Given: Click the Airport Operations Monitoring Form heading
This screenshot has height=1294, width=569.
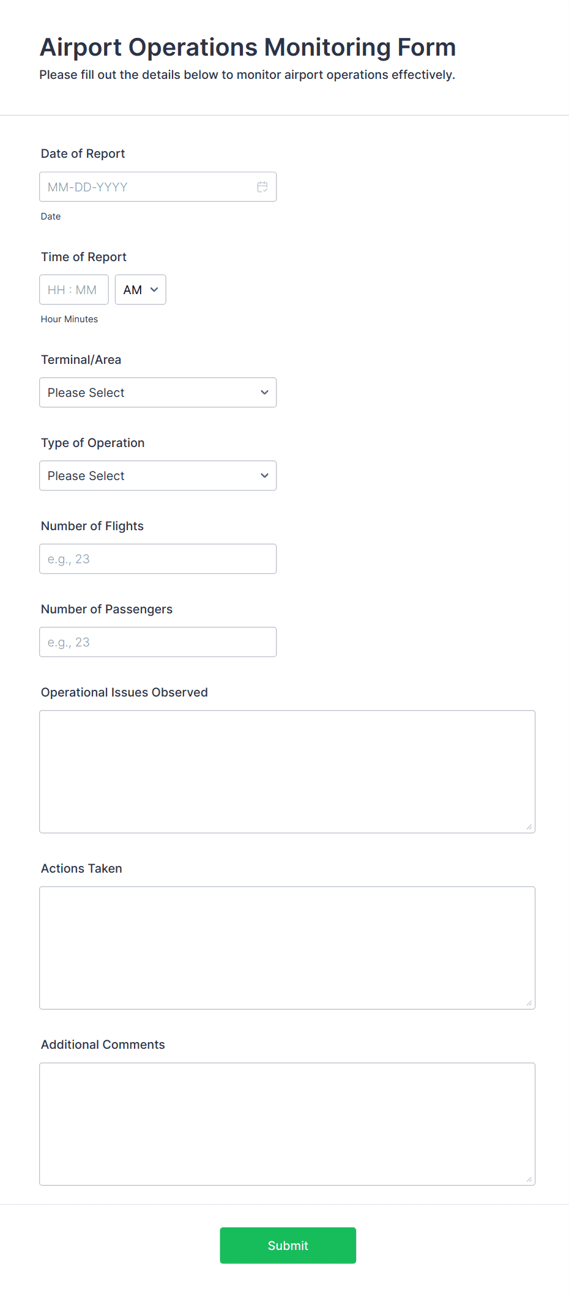Looking at the screenshot, I should [248, 47].
